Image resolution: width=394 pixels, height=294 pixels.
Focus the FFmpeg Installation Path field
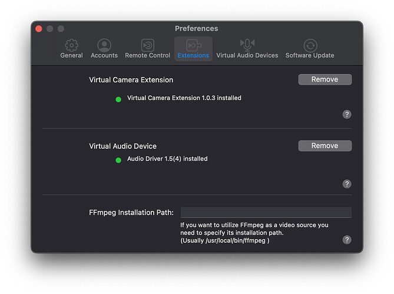[x=266, y=212]
